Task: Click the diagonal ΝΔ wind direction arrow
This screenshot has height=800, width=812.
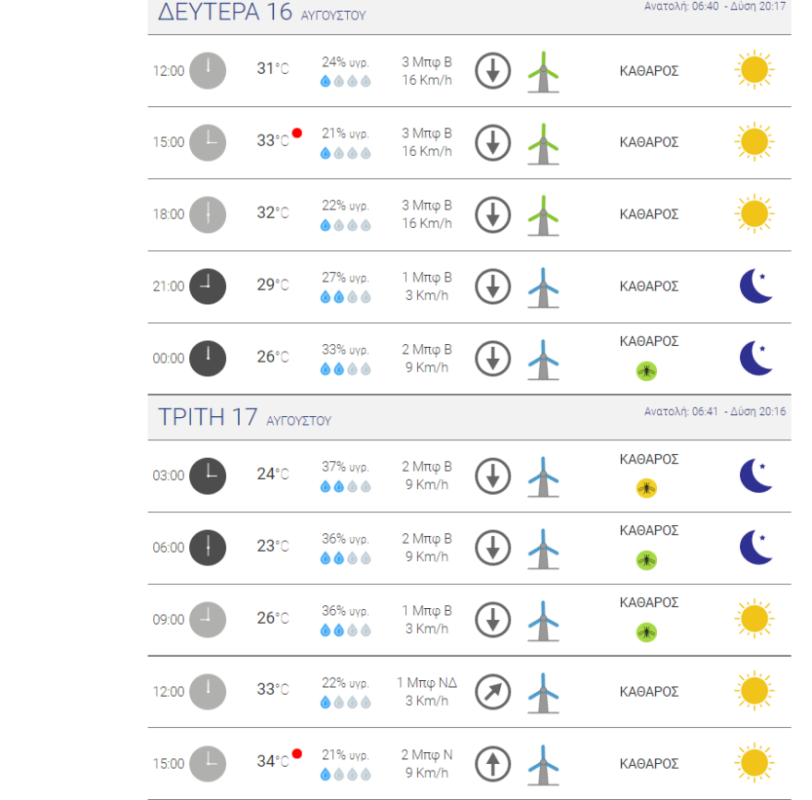Action: 493,691
